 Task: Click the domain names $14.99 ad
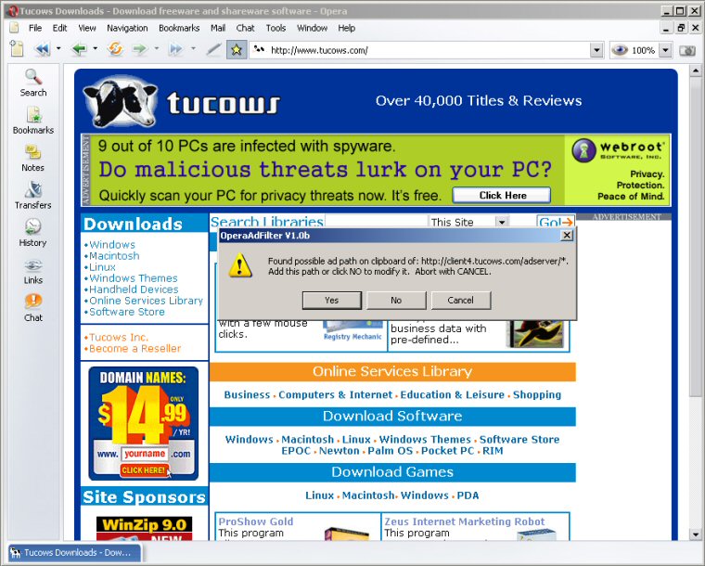coord(144,423)
